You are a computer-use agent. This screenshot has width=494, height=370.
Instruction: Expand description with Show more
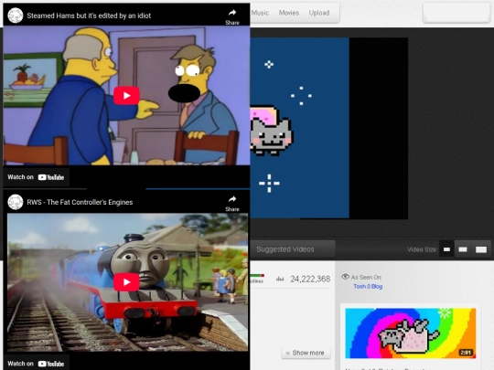click(x=306, y=353)
